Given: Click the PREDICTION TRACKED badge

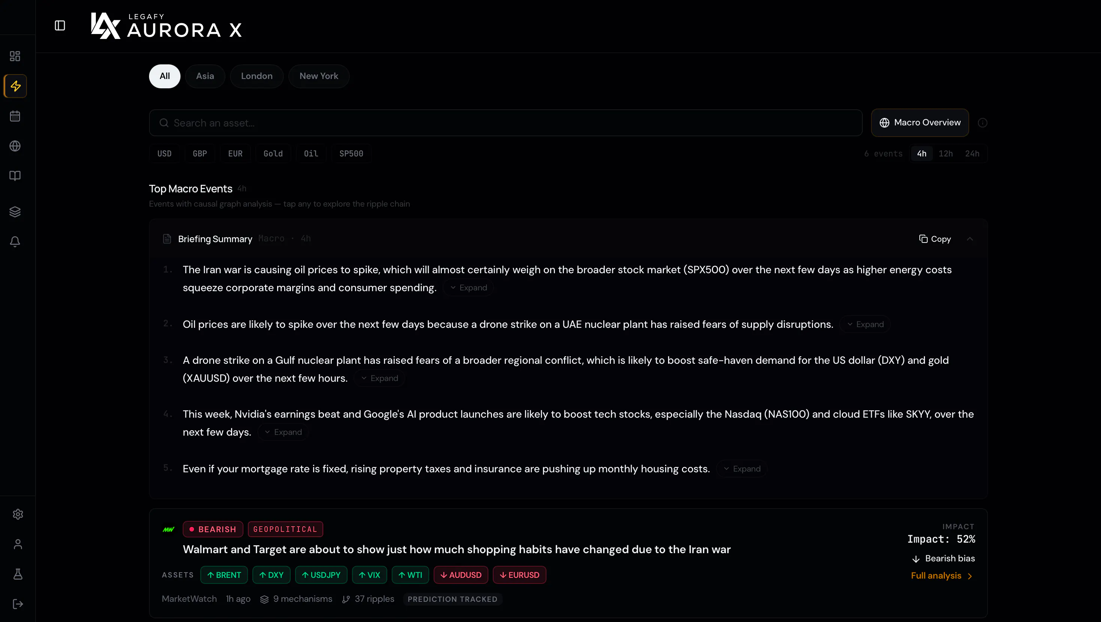Looking at the screenshot, I should [452, 599].
